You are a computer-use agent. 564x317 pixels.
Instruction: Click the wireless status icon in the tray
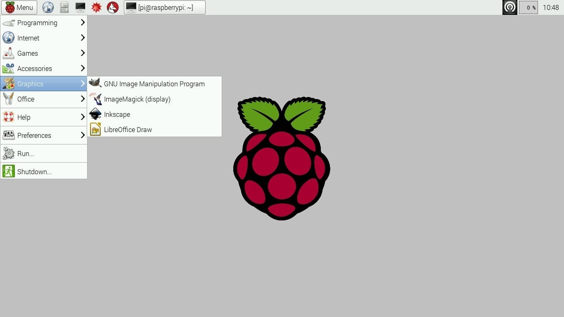click(x=509, y=7)
